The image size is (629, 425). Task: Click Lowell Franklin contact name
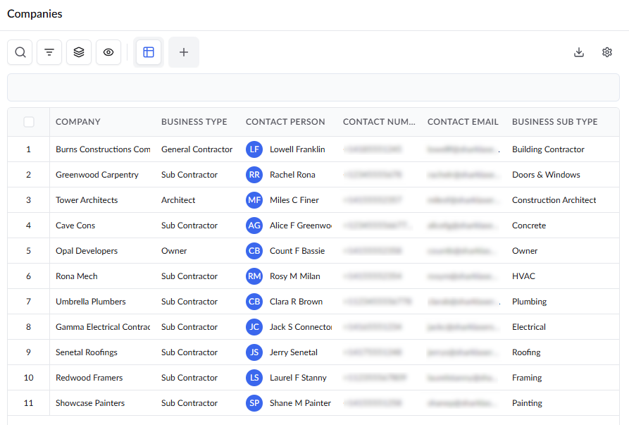[x=297, y=149]
